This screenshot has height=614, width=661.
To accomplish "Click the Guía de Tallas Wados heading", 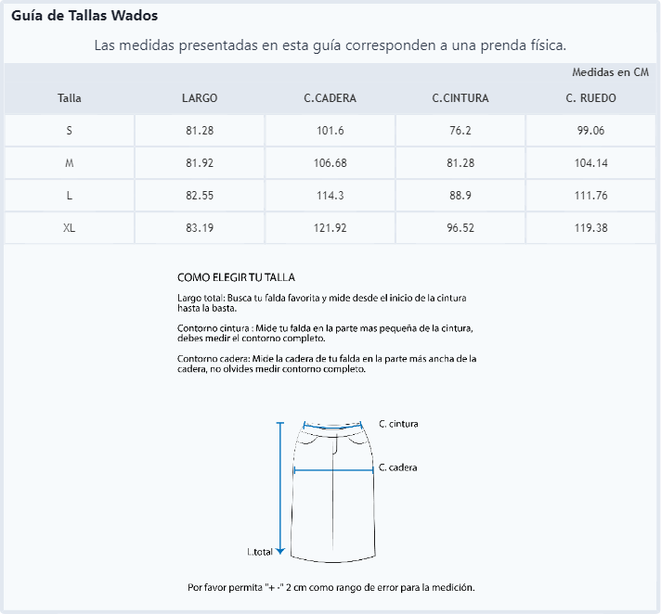I will [x=84, y=16].
